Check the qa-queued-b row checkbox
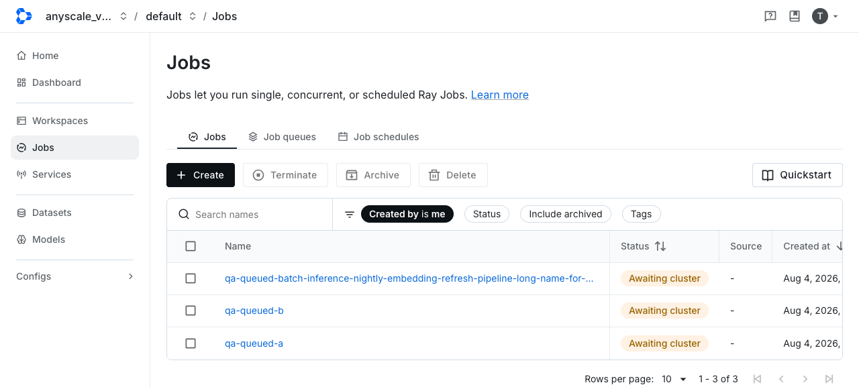 (x=191, y=311)
